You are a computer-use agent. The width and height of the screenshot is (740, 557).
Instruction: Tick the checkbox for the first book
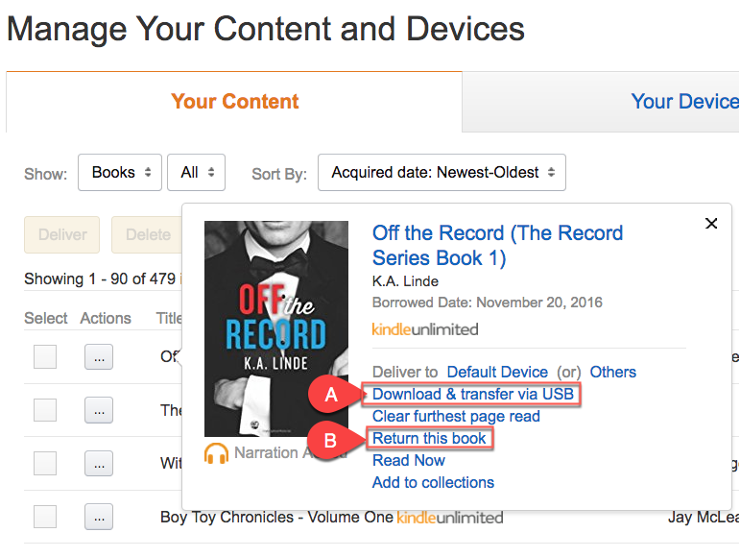[x=45, y=356]
